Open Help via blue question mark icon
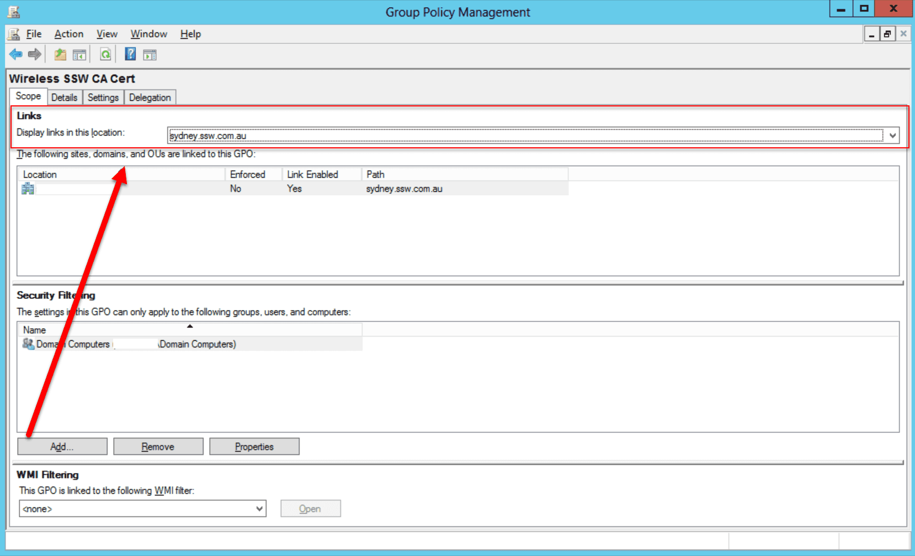Viewport: 915px width, 556px height. [x=130, y=54]
